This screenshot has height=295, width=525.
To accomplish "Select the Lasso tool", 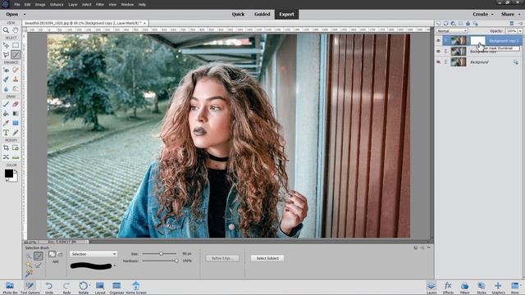I will [6, 55].
